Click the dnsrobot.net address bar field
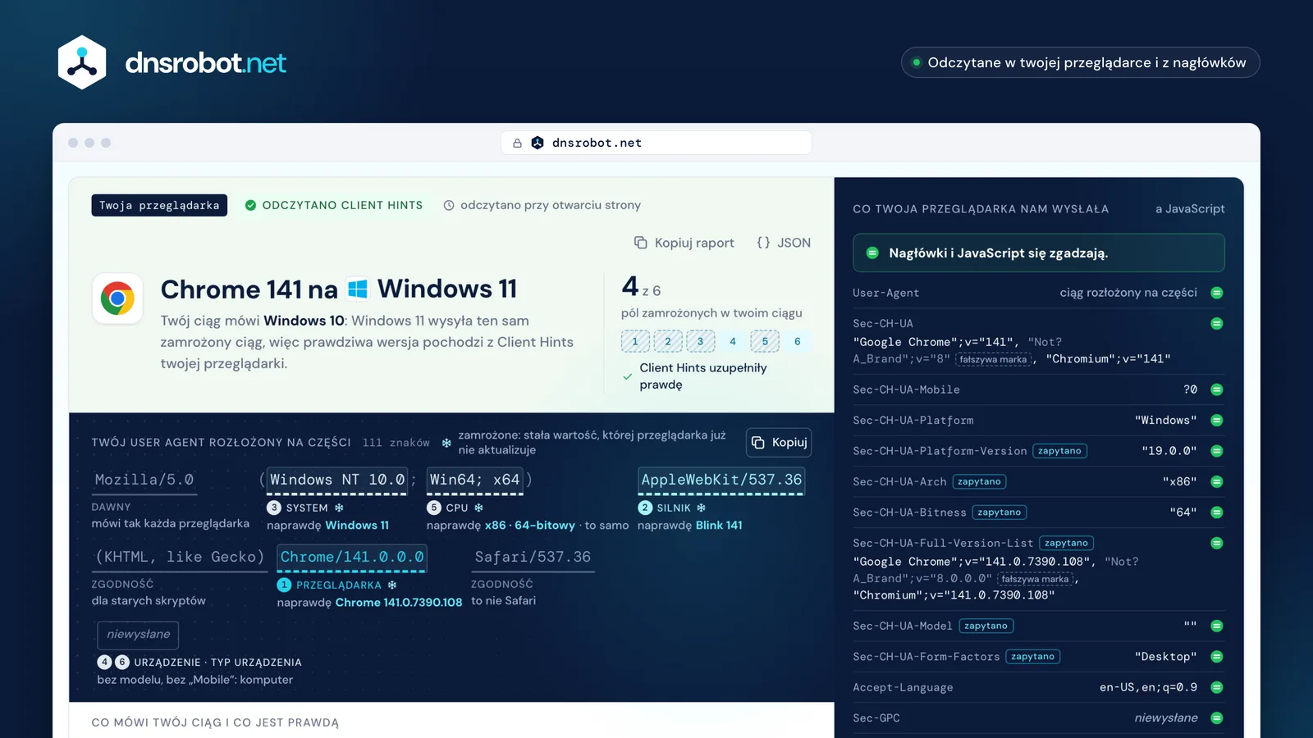 (656, 143)
